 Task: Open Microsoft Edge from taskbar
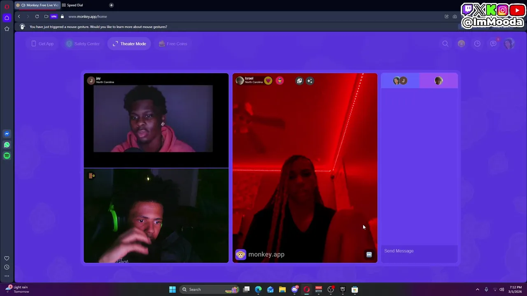258,289
